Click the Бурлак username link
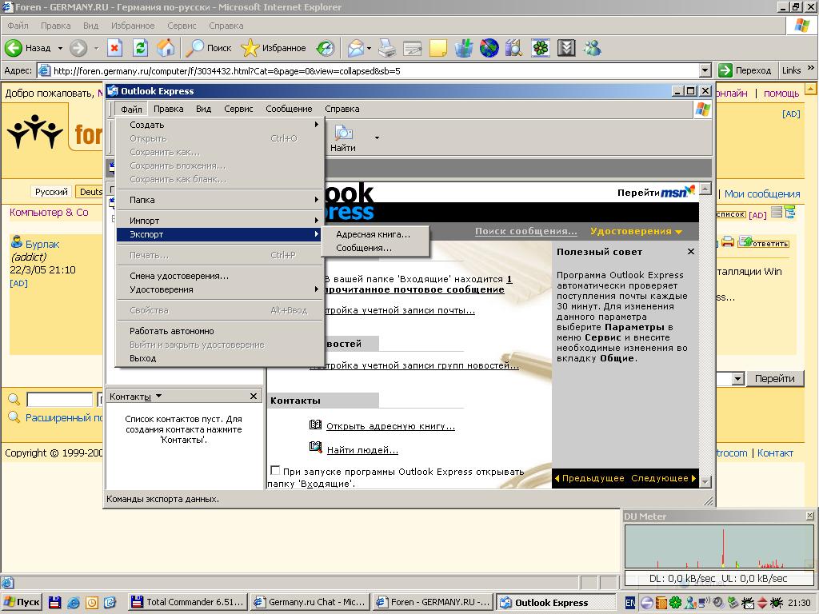 coord(42,245)
